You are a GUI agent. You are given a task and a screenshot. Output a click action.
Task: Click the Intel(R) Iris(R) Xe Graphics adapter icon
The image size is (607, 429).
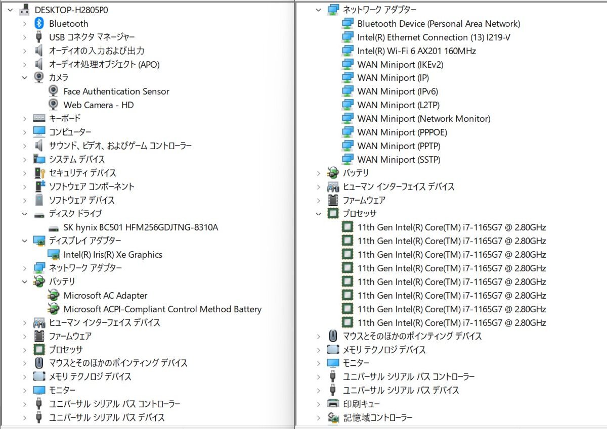click(54, 254)
